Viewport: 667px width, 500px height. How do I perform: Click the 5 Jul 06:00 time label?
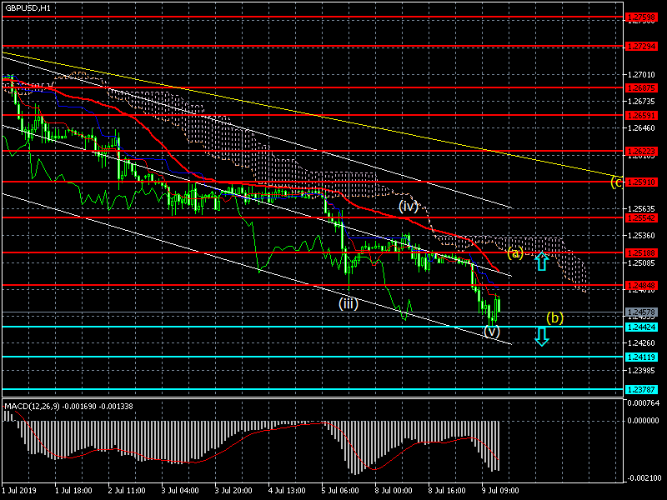point(340,491)
